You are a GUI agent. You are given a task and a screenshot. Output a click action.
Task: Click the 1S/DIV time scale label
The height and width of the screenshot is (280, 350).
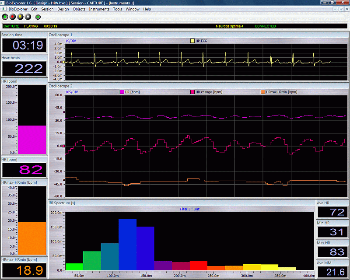point(70,41)
